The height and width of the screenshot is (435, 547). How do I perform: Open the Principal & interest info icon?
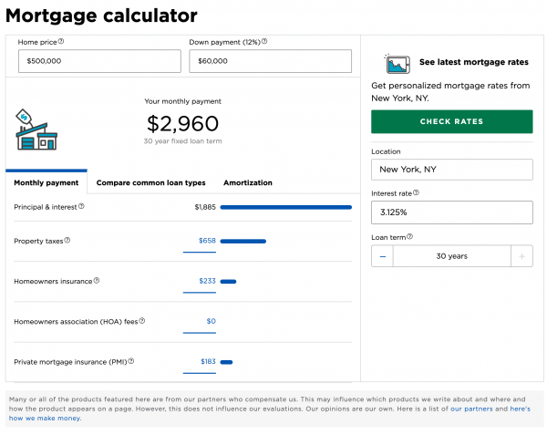[81, 207]
